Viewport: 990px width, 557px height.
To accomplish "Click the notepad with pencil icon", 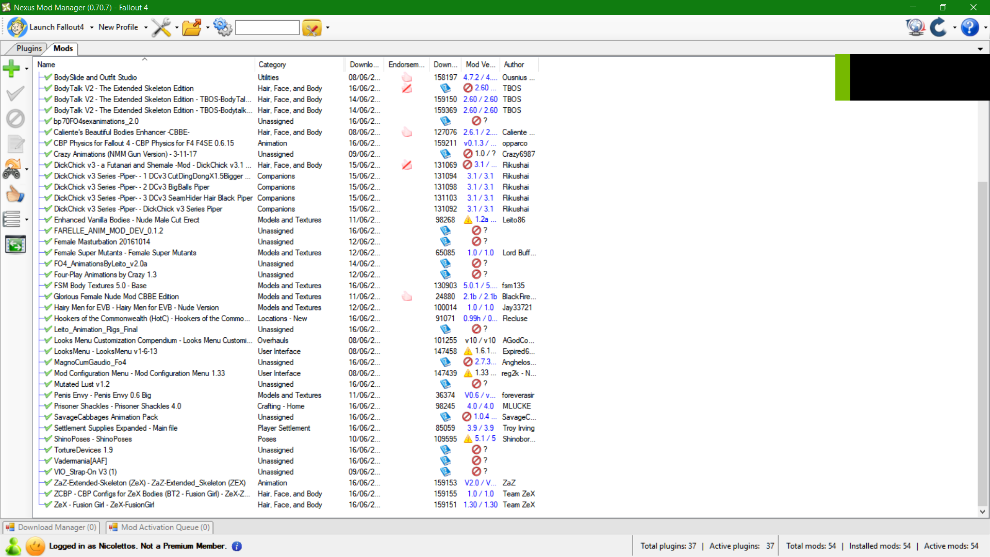I will (x=15, y=144).
